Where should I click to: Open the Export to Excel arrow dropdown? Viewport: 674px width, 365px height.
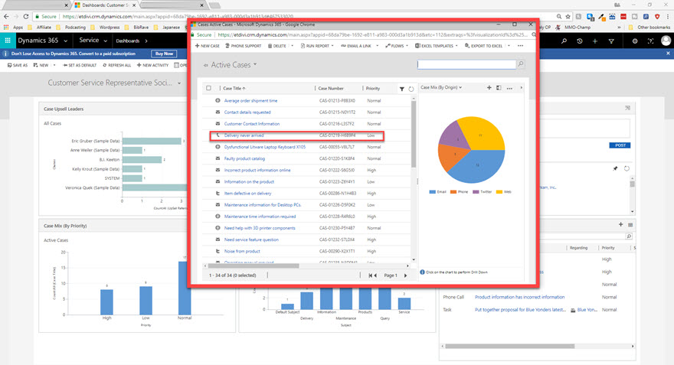click(x=509, y=46)
